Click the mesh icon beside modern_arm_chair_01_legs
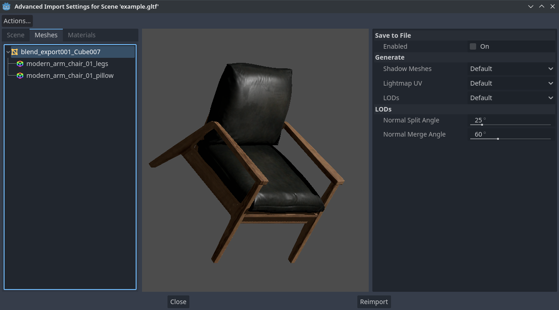This screenshot has width=559, height=310. pos(20,64)
